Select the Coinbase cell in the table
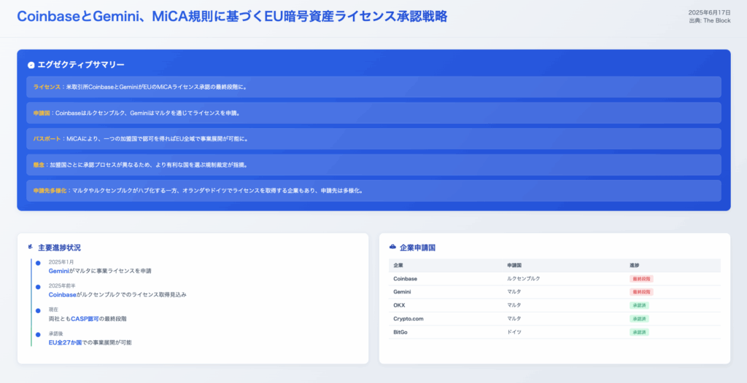The image size is (747, 383). click(406, 278)
